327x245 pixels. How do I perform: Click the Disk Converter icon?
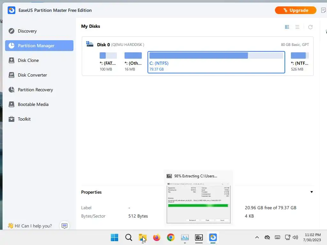click(11, 75)
